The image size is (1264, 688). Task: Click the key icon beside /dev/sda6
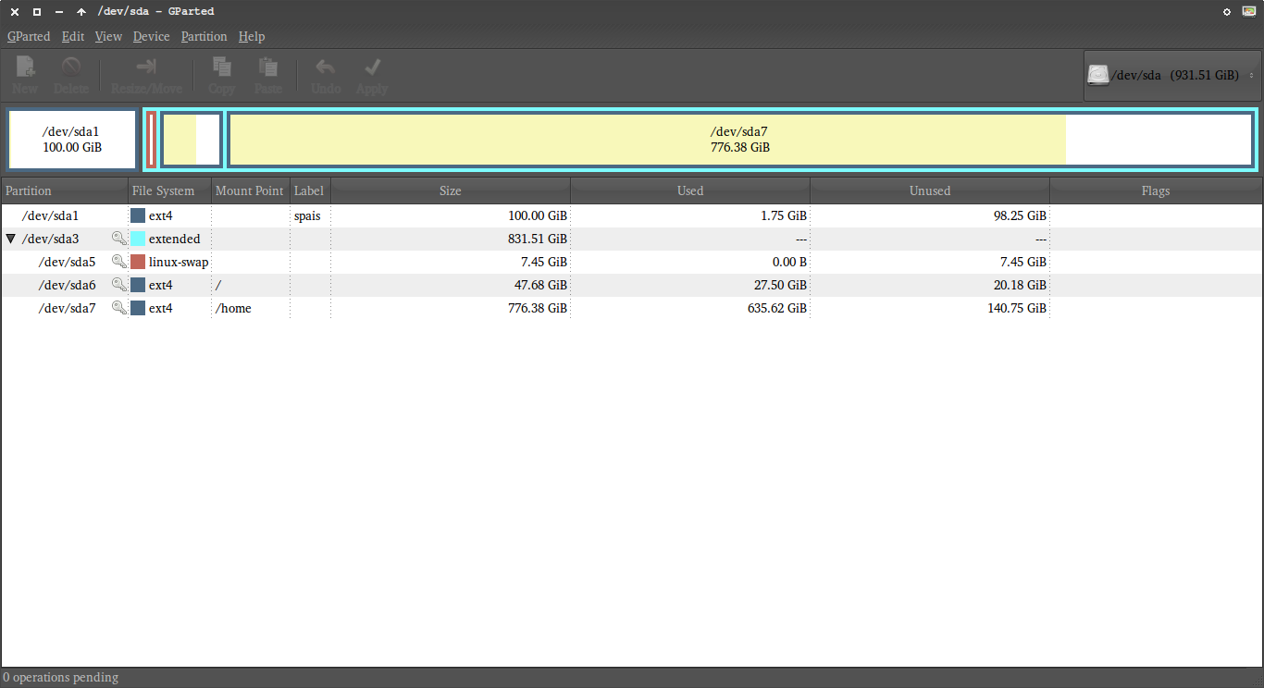click(119, 285)
